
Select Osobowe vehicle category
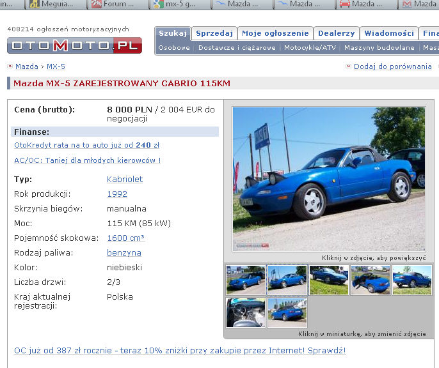coord(174,48)
